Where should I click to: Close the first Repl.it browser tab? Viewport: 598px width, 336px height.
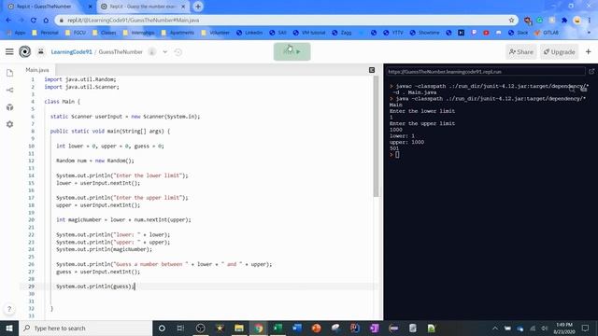point(91,7)
